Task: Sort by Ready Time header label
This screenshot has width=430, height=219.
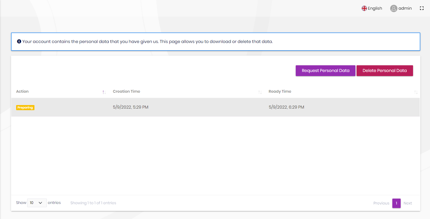Action: click(280, 91)
